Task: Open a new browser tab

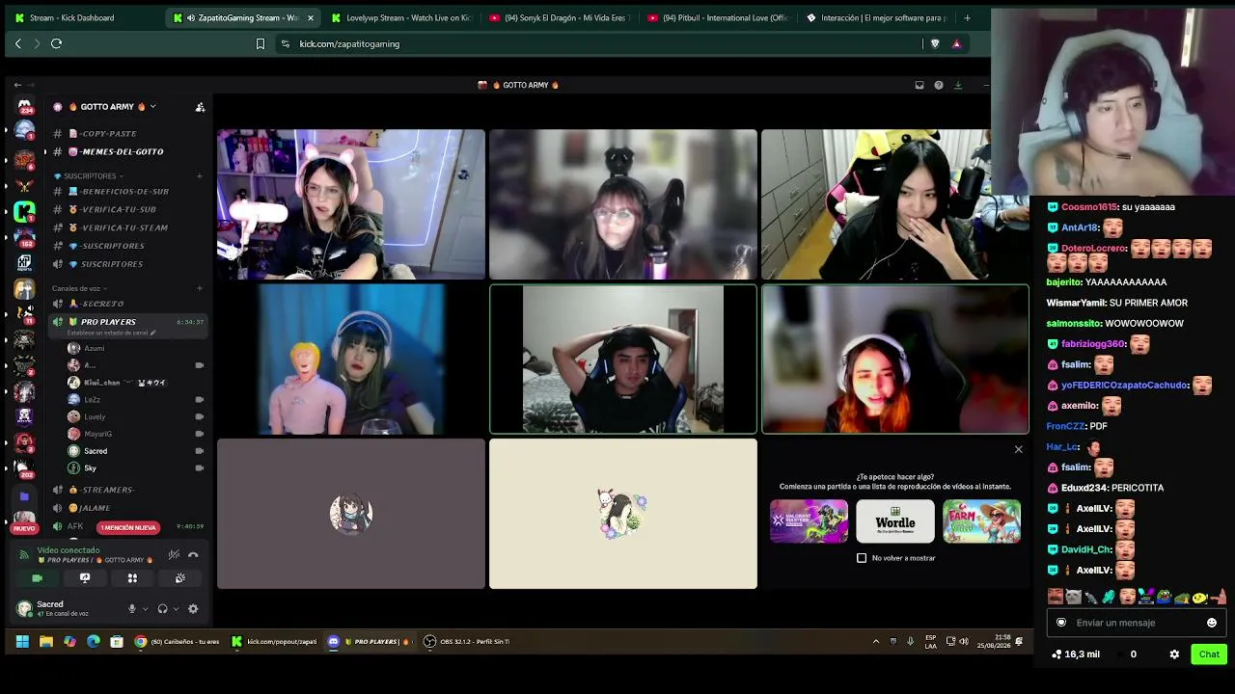Action: pos(967,17)
